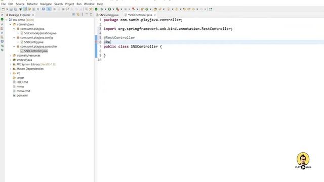This screenshot has height=182, width=324.
Task: Expand the src/test/java folder
Action: pyautogui.click(x=10, y=60)
